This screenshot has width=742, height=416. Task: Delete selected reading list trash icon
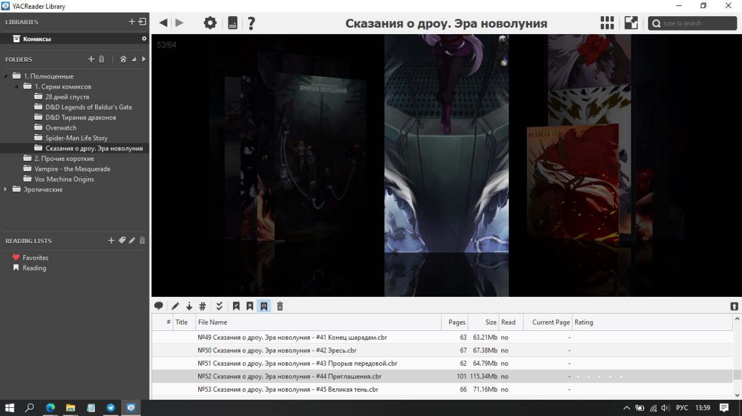point(143,241)
